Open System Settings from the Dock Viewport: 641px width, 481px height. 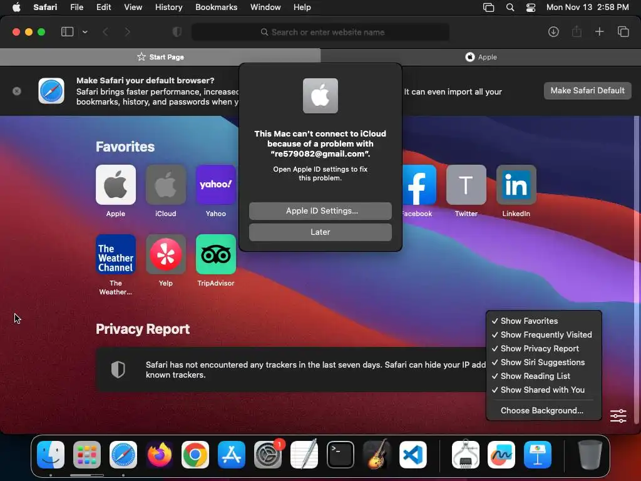268,455
